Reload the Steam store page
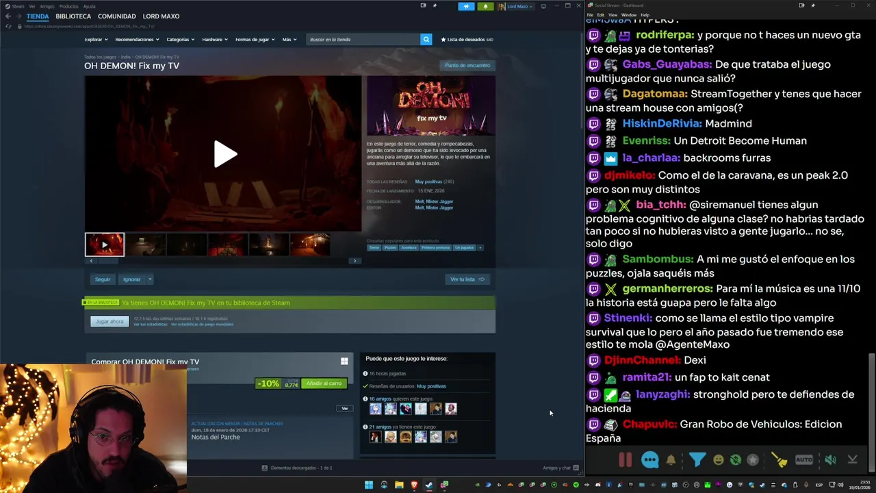 click(x=8, y=26)
